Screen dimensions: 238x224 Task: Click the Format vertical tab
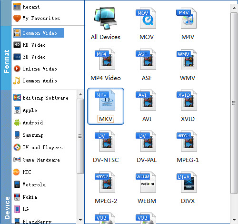(x=6, y=58)
